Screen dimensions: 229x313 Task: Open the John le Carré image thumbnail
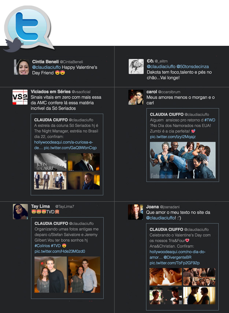[50, 162]
